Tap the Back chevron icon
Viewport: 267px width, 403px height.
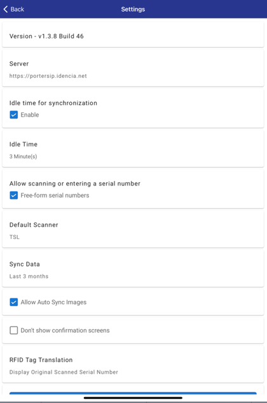[x=6, y=10]
